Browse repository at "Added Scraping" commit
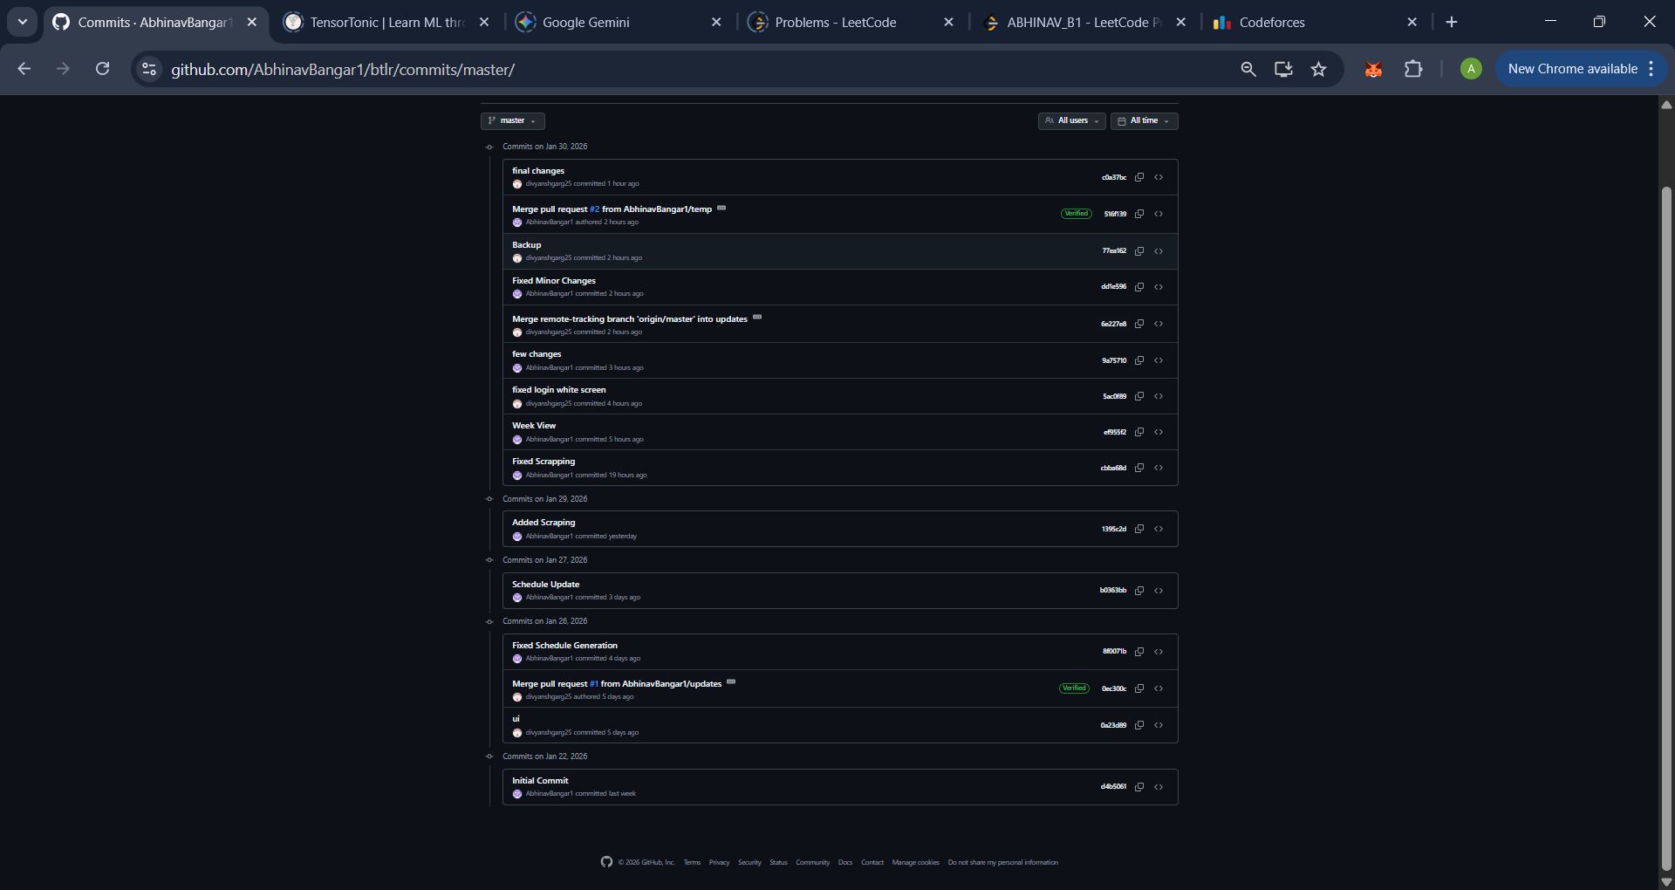Viewport: 1675px width, 890px height. point(1159,529)
